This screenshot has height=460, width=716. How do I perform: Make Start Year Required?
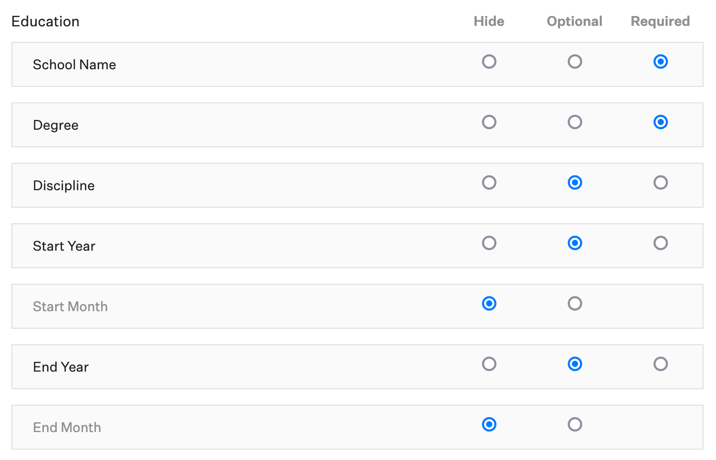coord(660,243)
